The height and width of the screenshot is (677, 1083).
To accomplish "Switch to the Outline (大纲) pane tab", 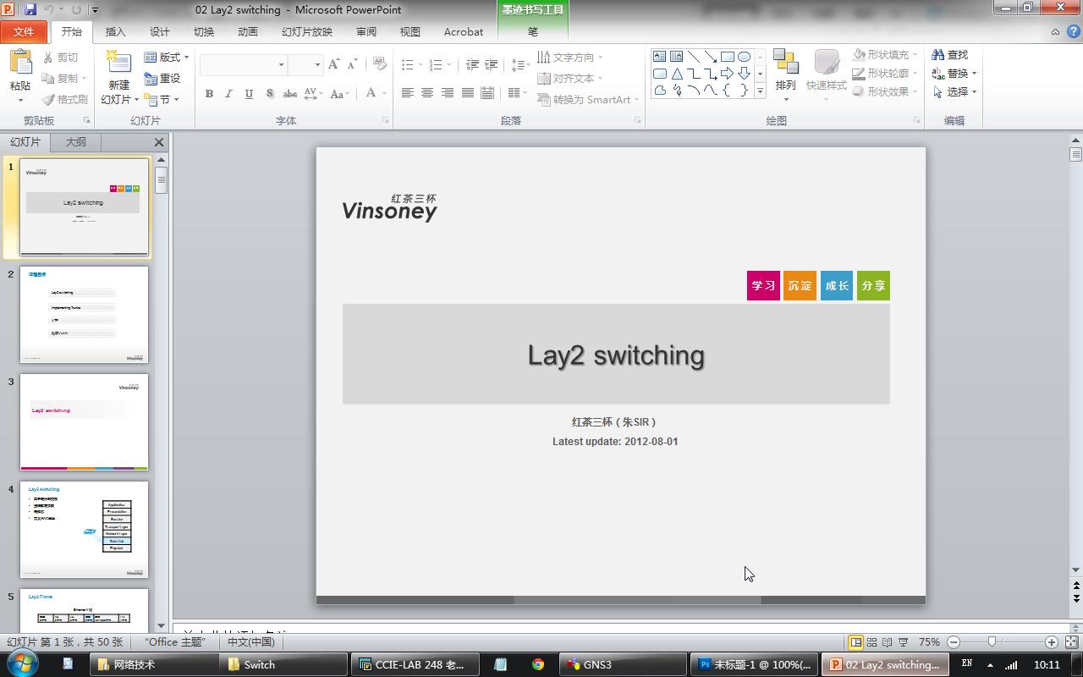I will point(76,142).
